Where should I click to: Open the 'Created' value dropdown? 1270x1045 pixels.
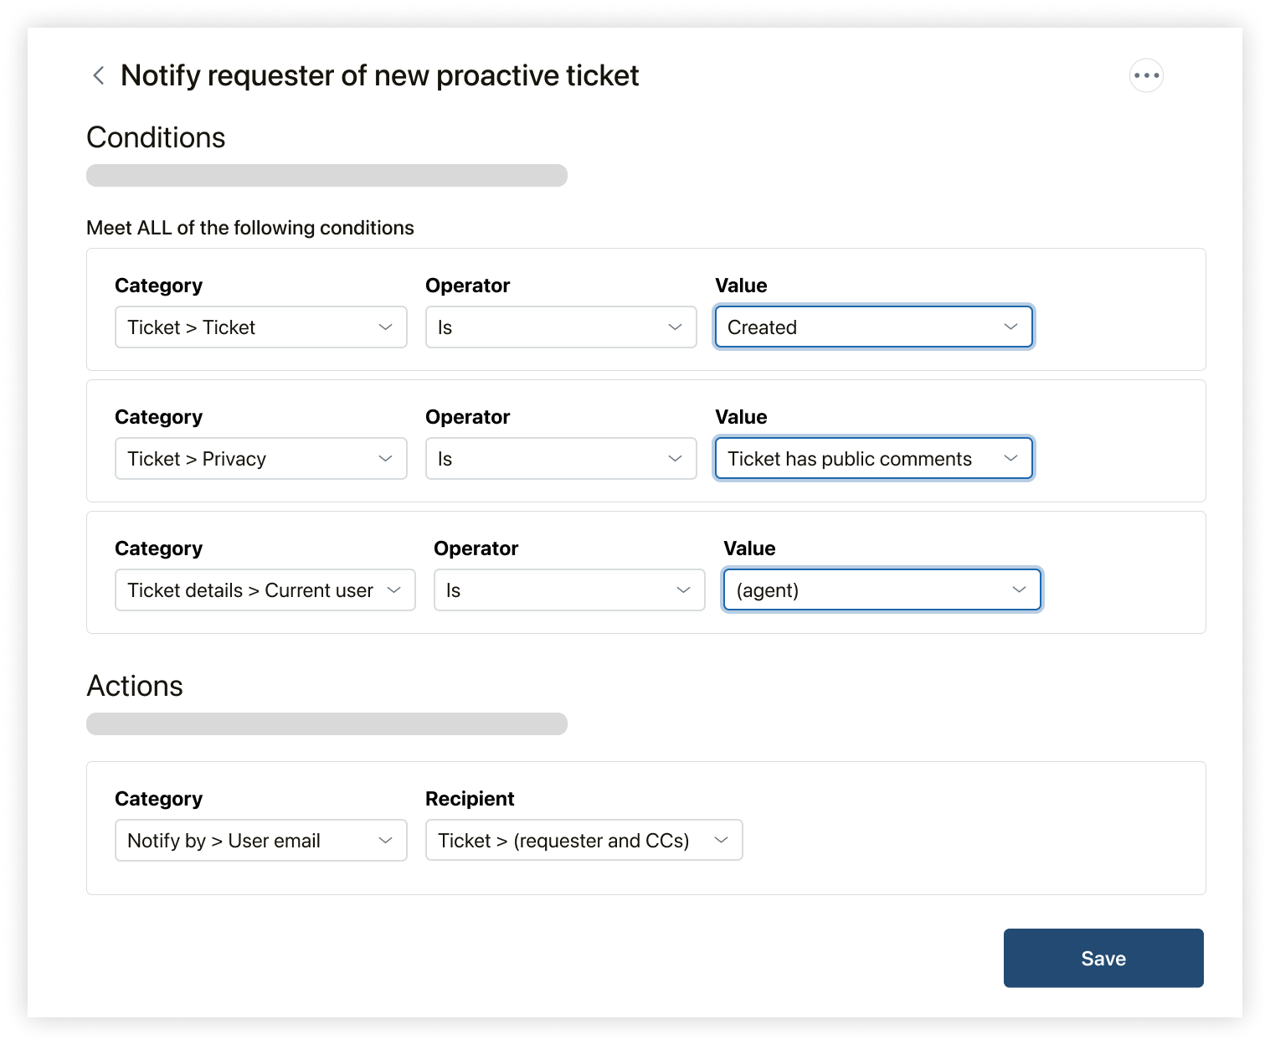[873, 327]
